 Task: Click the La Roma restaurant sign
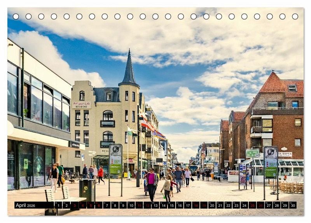point(285,154)
